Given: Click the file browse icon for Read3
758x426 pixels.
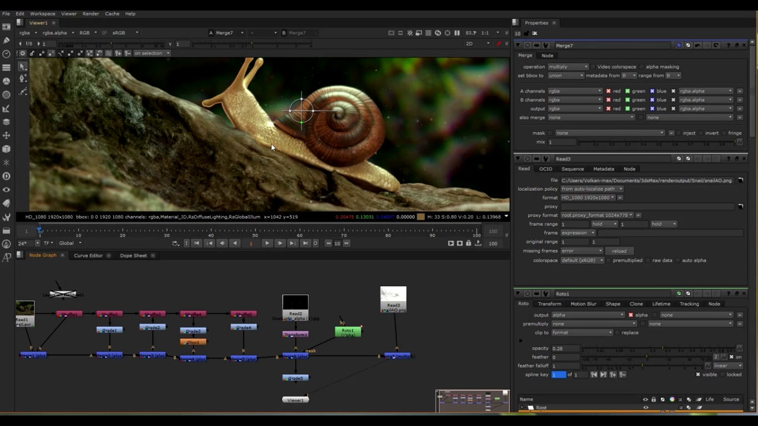Looking at the screenshot, I should point(740,180).
